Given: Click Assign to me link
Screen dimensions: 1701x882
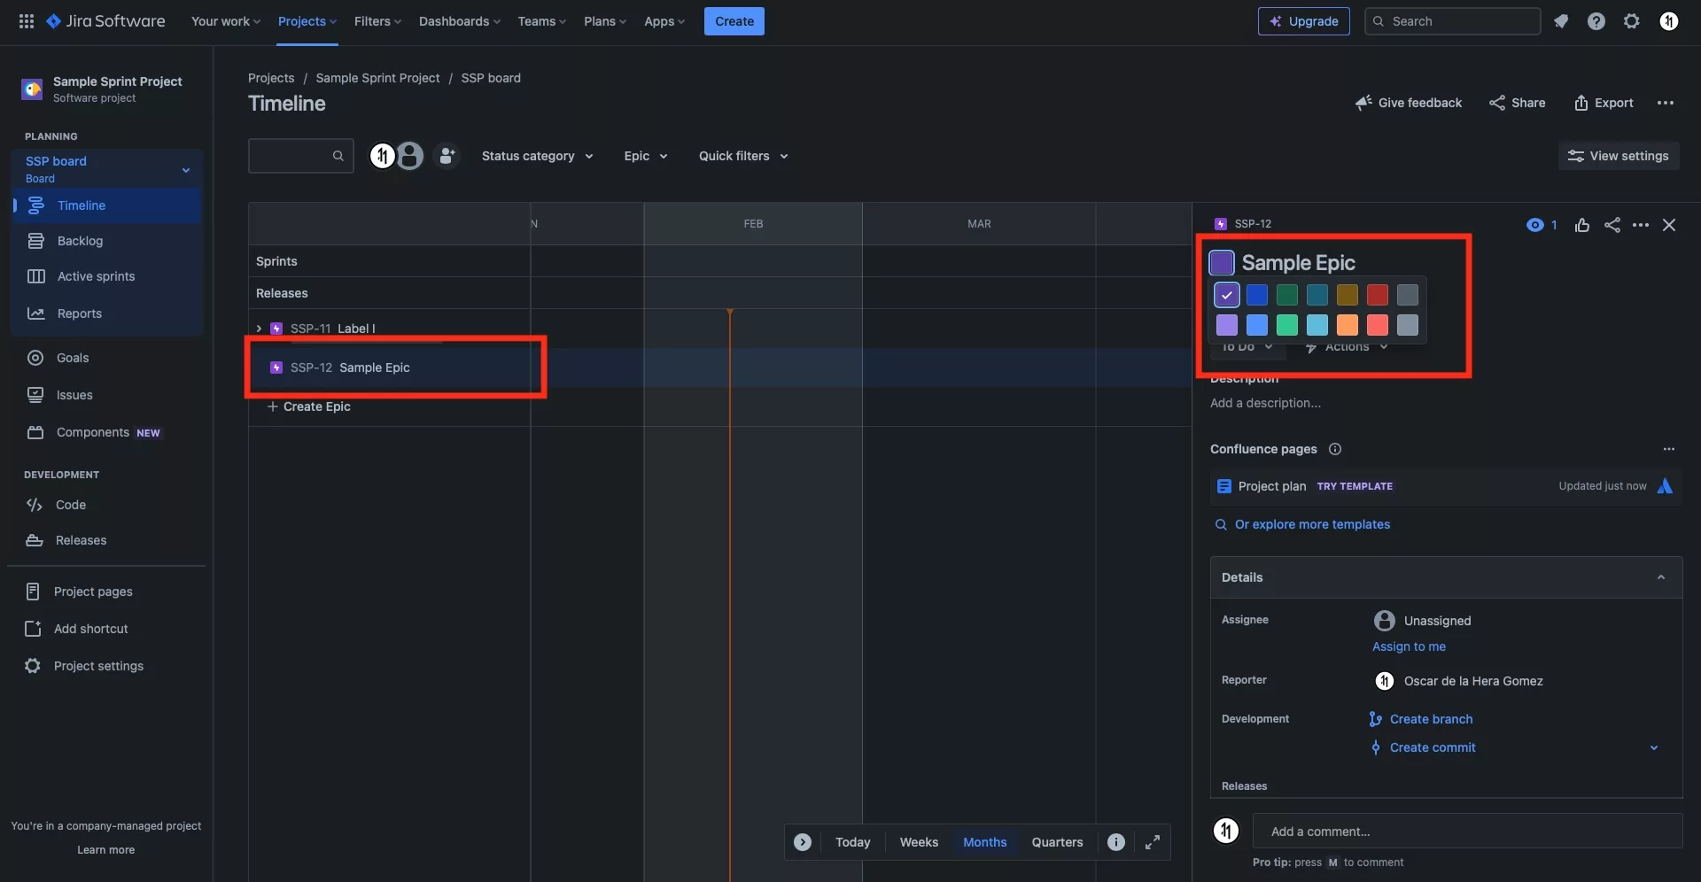Looking at the screenshot, I should point(1409,646).
